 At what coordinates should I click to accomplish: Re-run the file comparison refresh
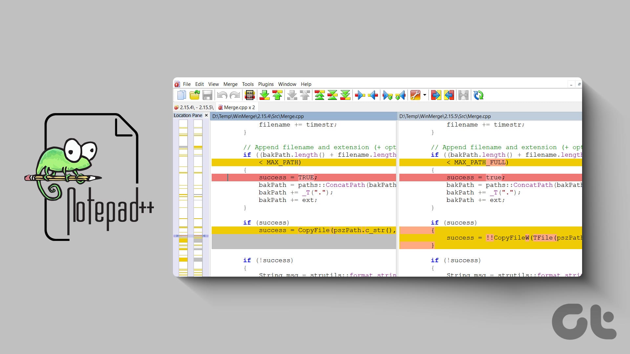[x=478, y=95]
